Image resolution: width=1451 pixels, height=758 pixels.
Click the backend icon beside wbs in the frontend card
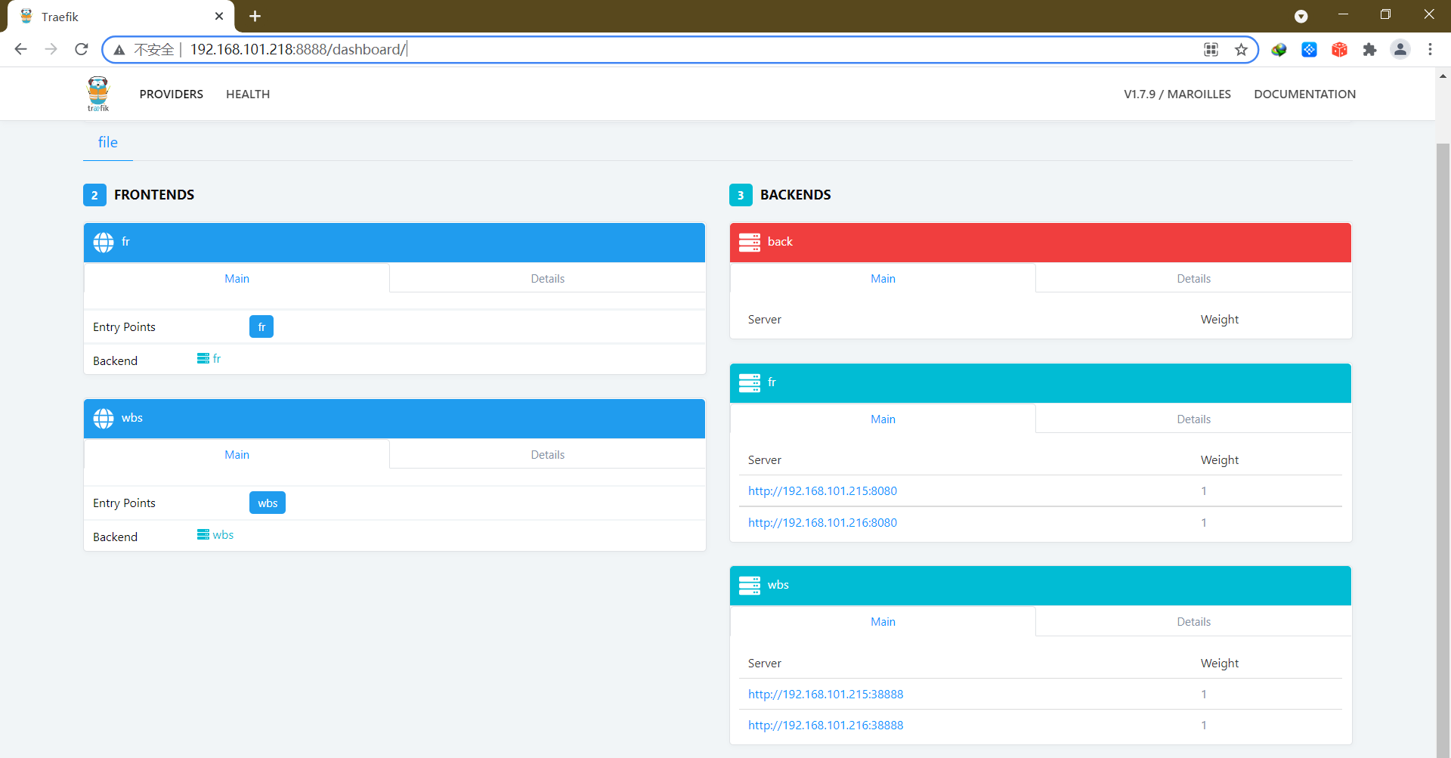tap(201, 534)
